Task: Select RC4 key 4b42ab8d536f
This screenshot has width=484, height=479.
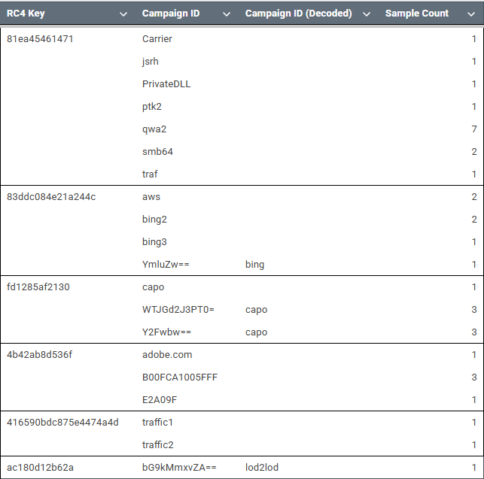Action: (39, 355)
